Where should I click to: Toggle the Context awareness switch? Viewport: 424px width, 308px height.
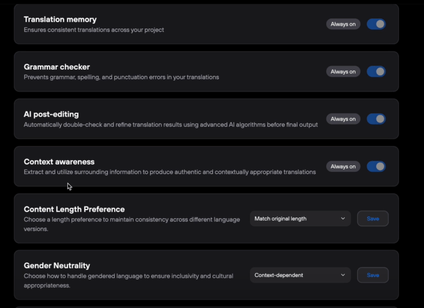(376, 166)
